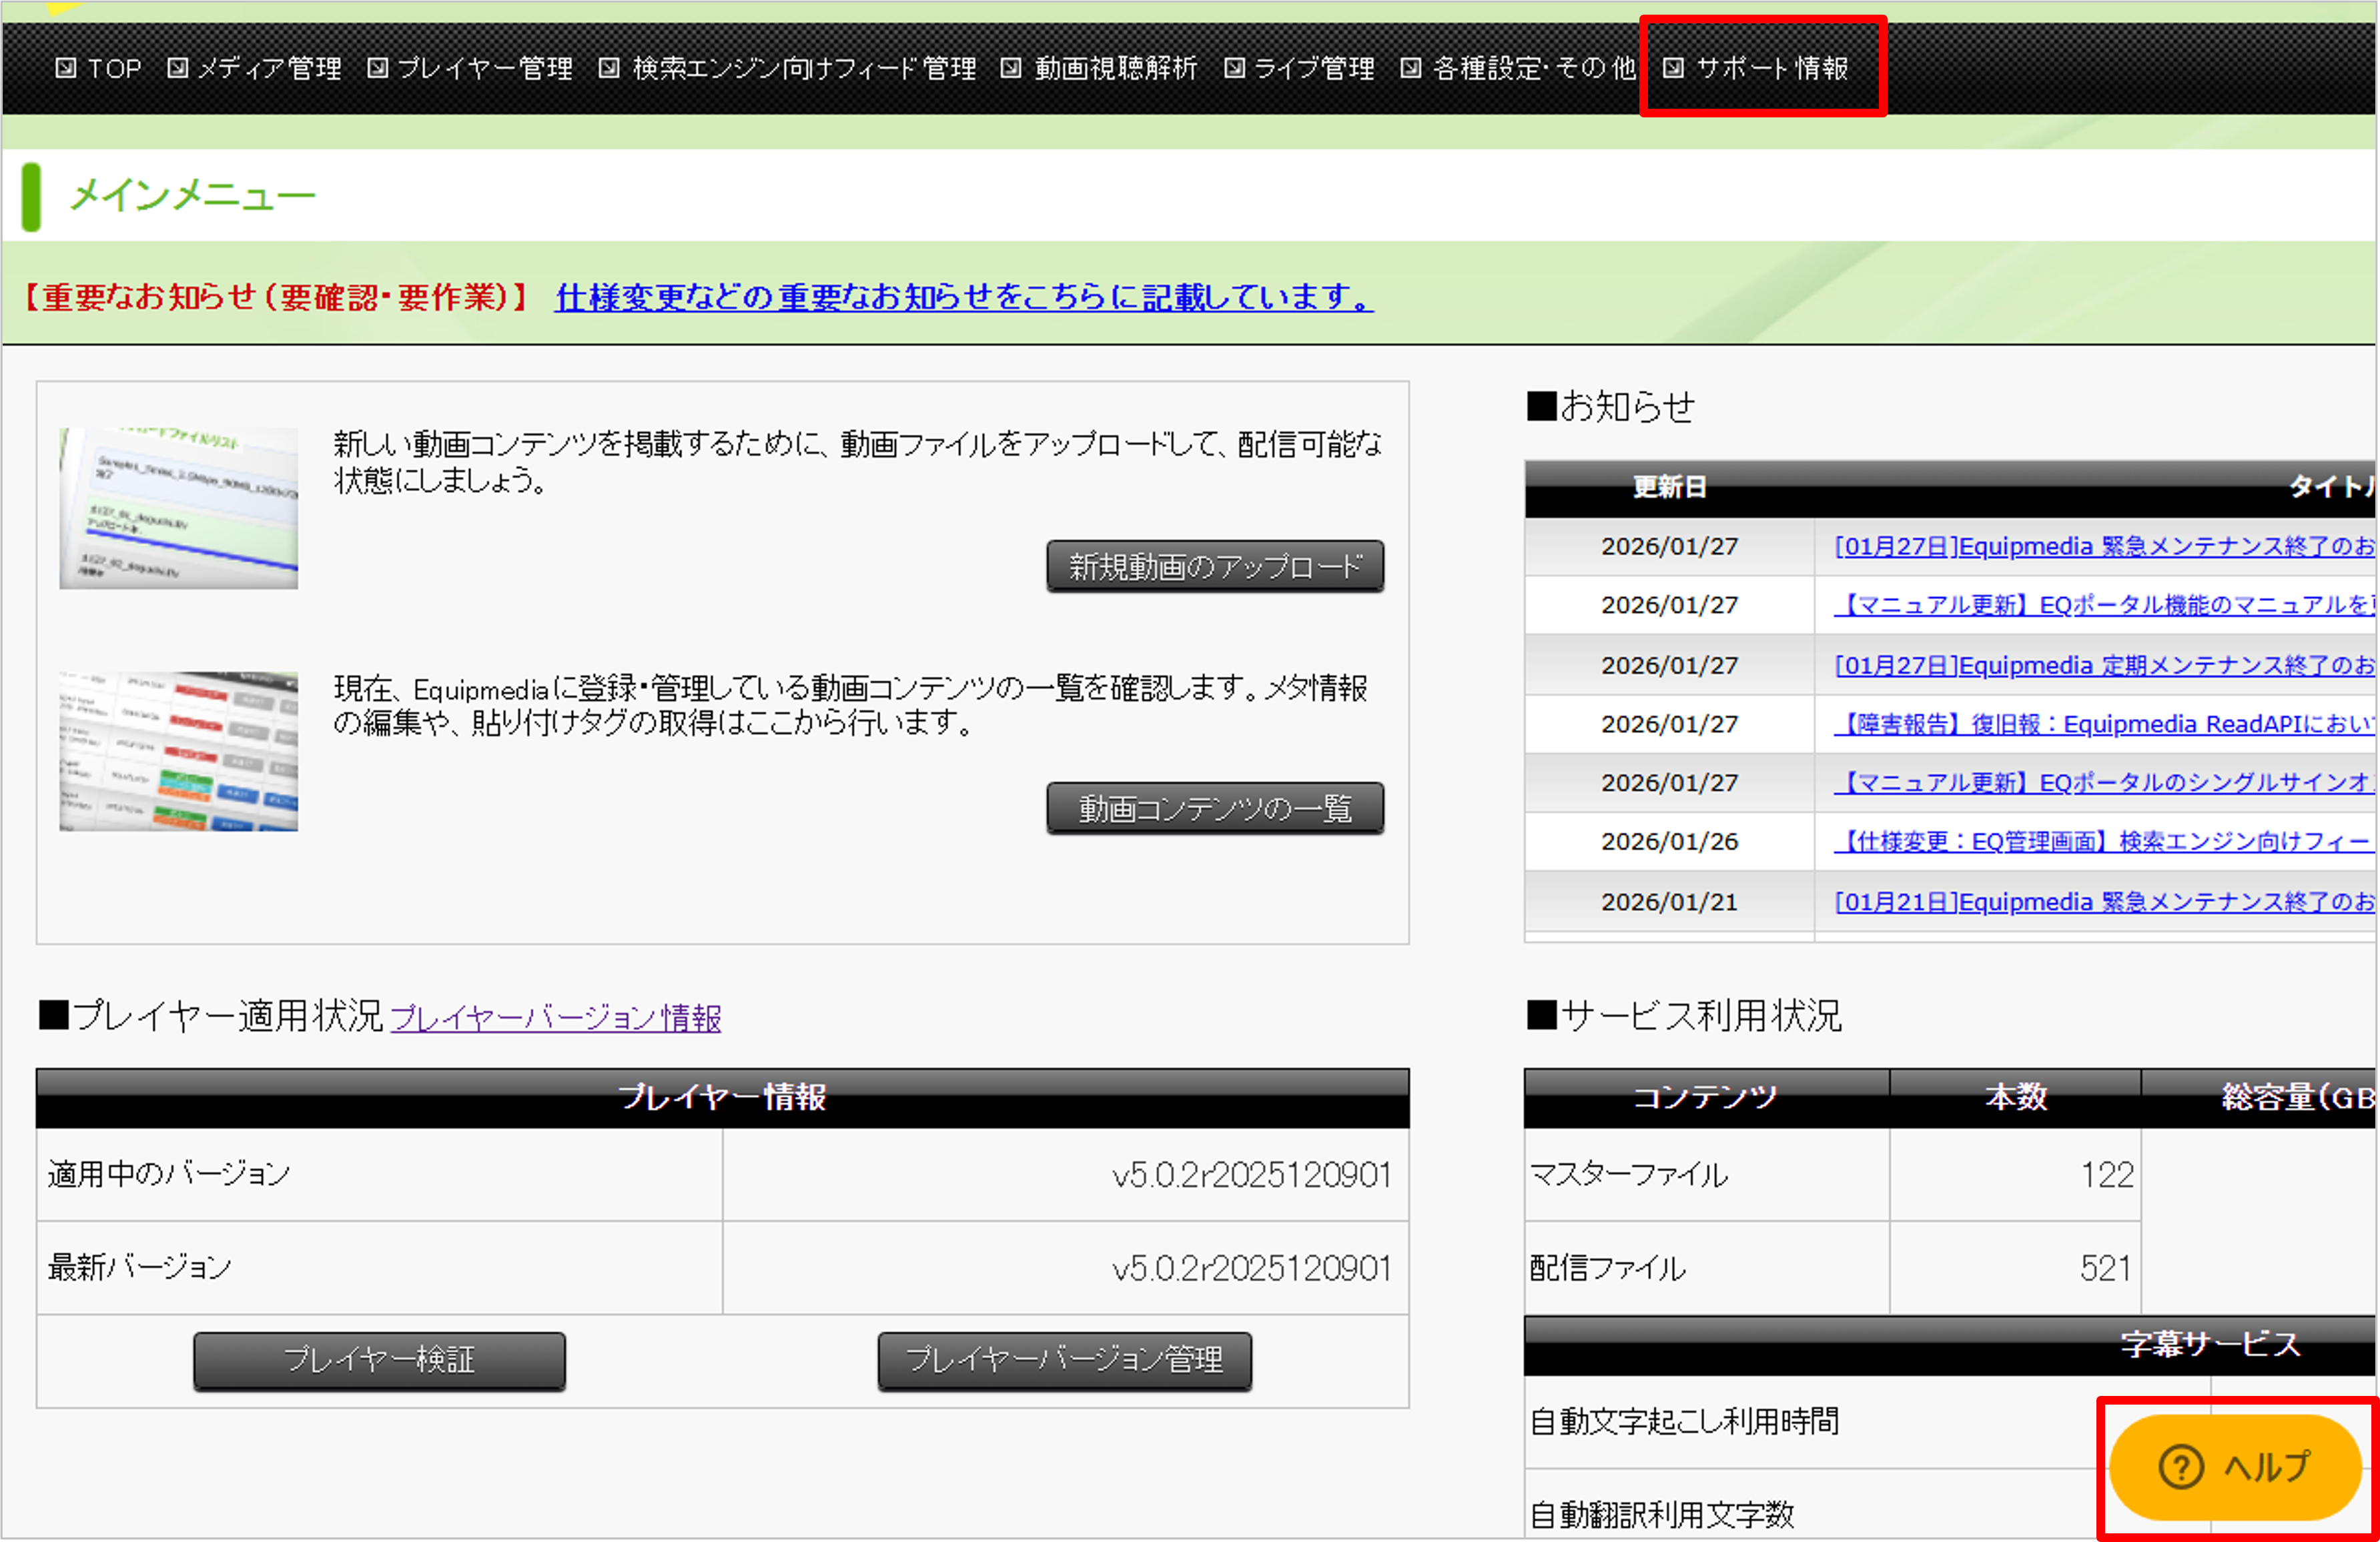Viewport: 2380px width, 1542px height.
Task: Click the arrow icon beside サポート情報
Action: [1674, 68]
